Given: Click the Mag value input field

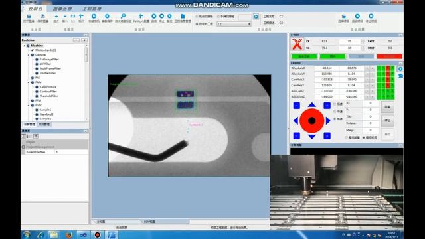Looking at the screenshot, I should click(x=371, y=130).
